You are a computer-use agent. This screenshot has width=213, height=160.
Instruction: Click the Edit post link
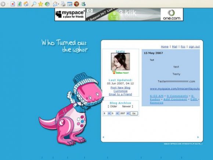click(x=194, y=99)
